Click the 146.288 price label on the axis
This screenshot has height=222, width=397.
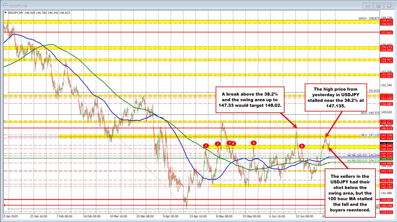(x=386, y=146)
